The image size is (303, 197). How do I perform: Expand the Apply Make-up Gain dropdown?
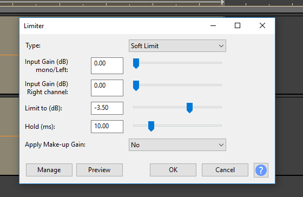click(x=177, y=145)
